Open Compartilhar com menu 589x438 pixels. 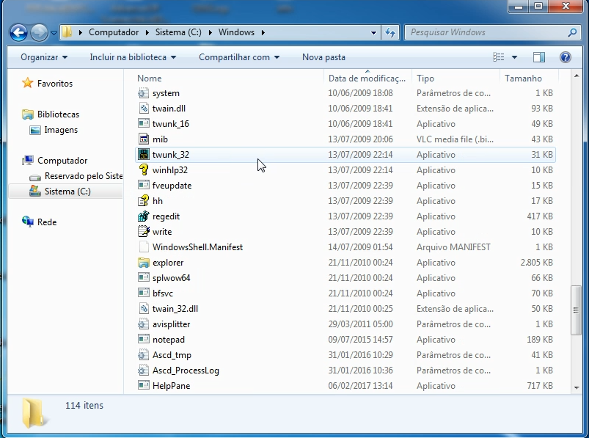[x=239, y=57]
